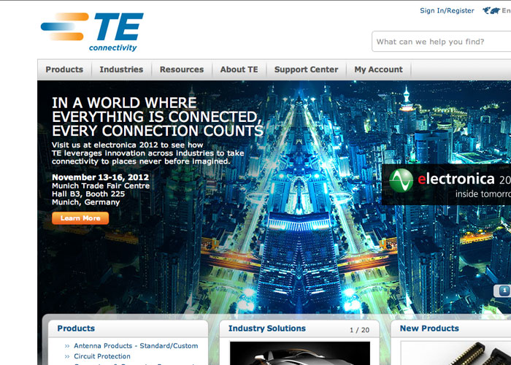The height and width of the screenshot is (365, 511).
Task: Open the Industries menu
Action: point(121,70)
